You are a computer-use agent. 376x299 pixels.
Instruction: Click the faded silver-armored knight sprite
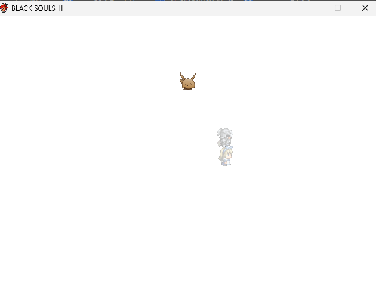tap(225, 137)
